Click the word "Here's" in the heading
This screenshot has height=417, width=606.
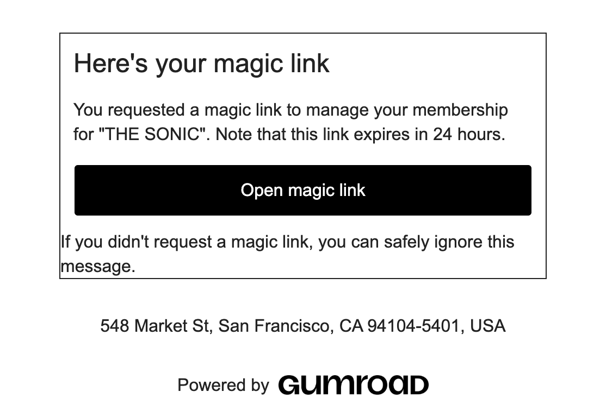coord(110,64)
